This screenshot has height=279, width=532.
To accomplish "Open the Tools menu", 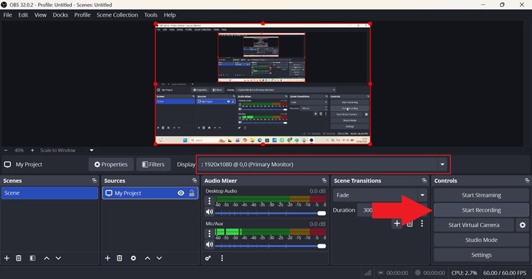I will (x=151, y=15).
